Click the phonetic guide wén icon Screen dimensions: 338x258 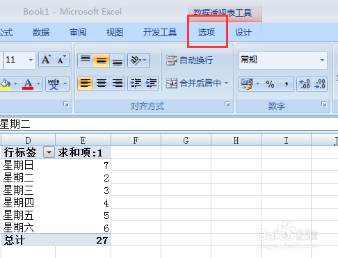(54, 83)
